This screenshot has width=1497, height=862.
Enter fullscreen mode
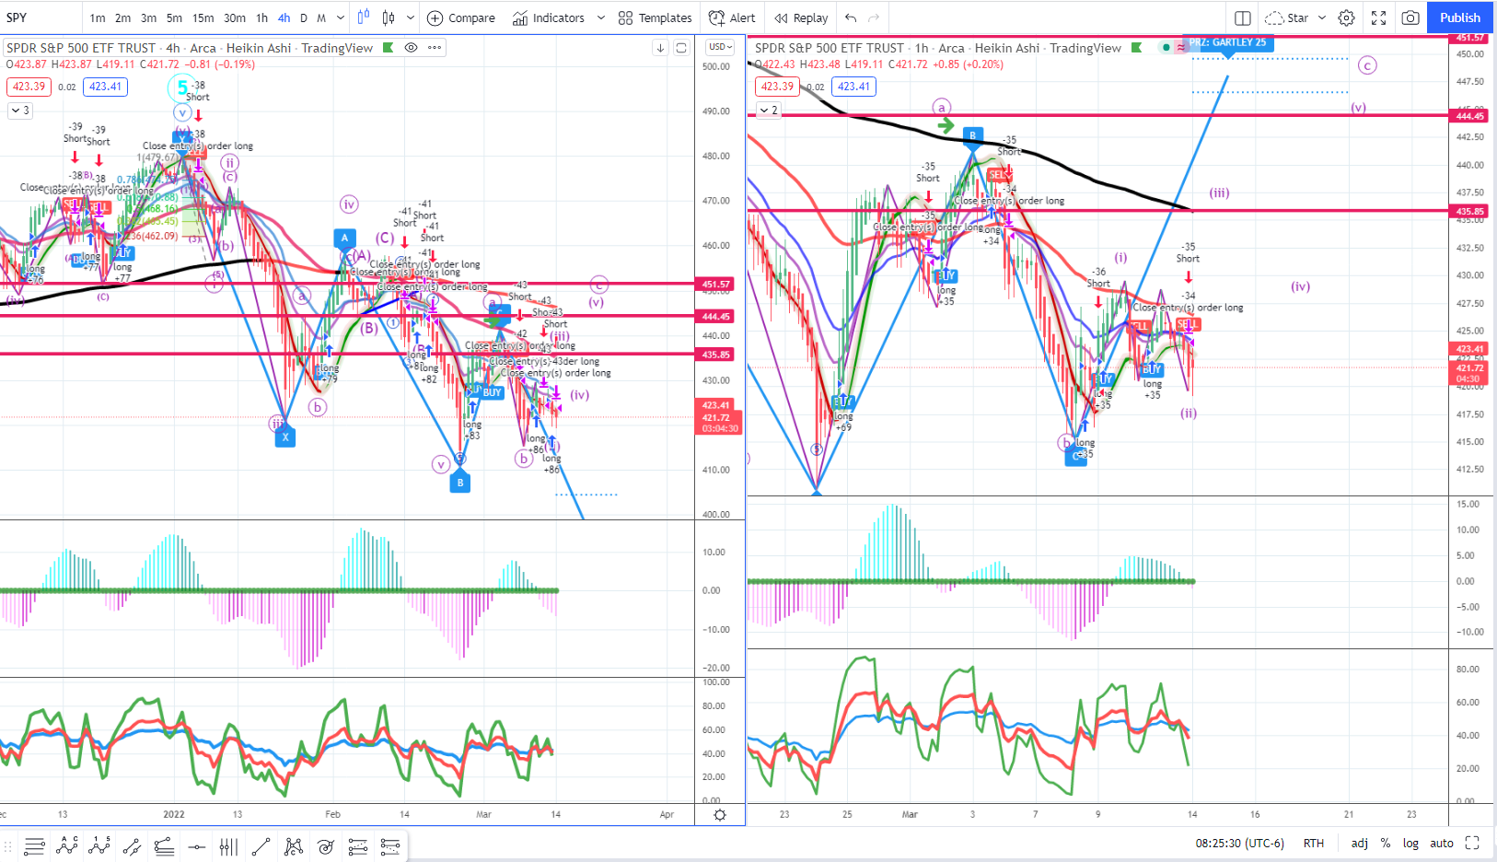tap(1378, 17)
